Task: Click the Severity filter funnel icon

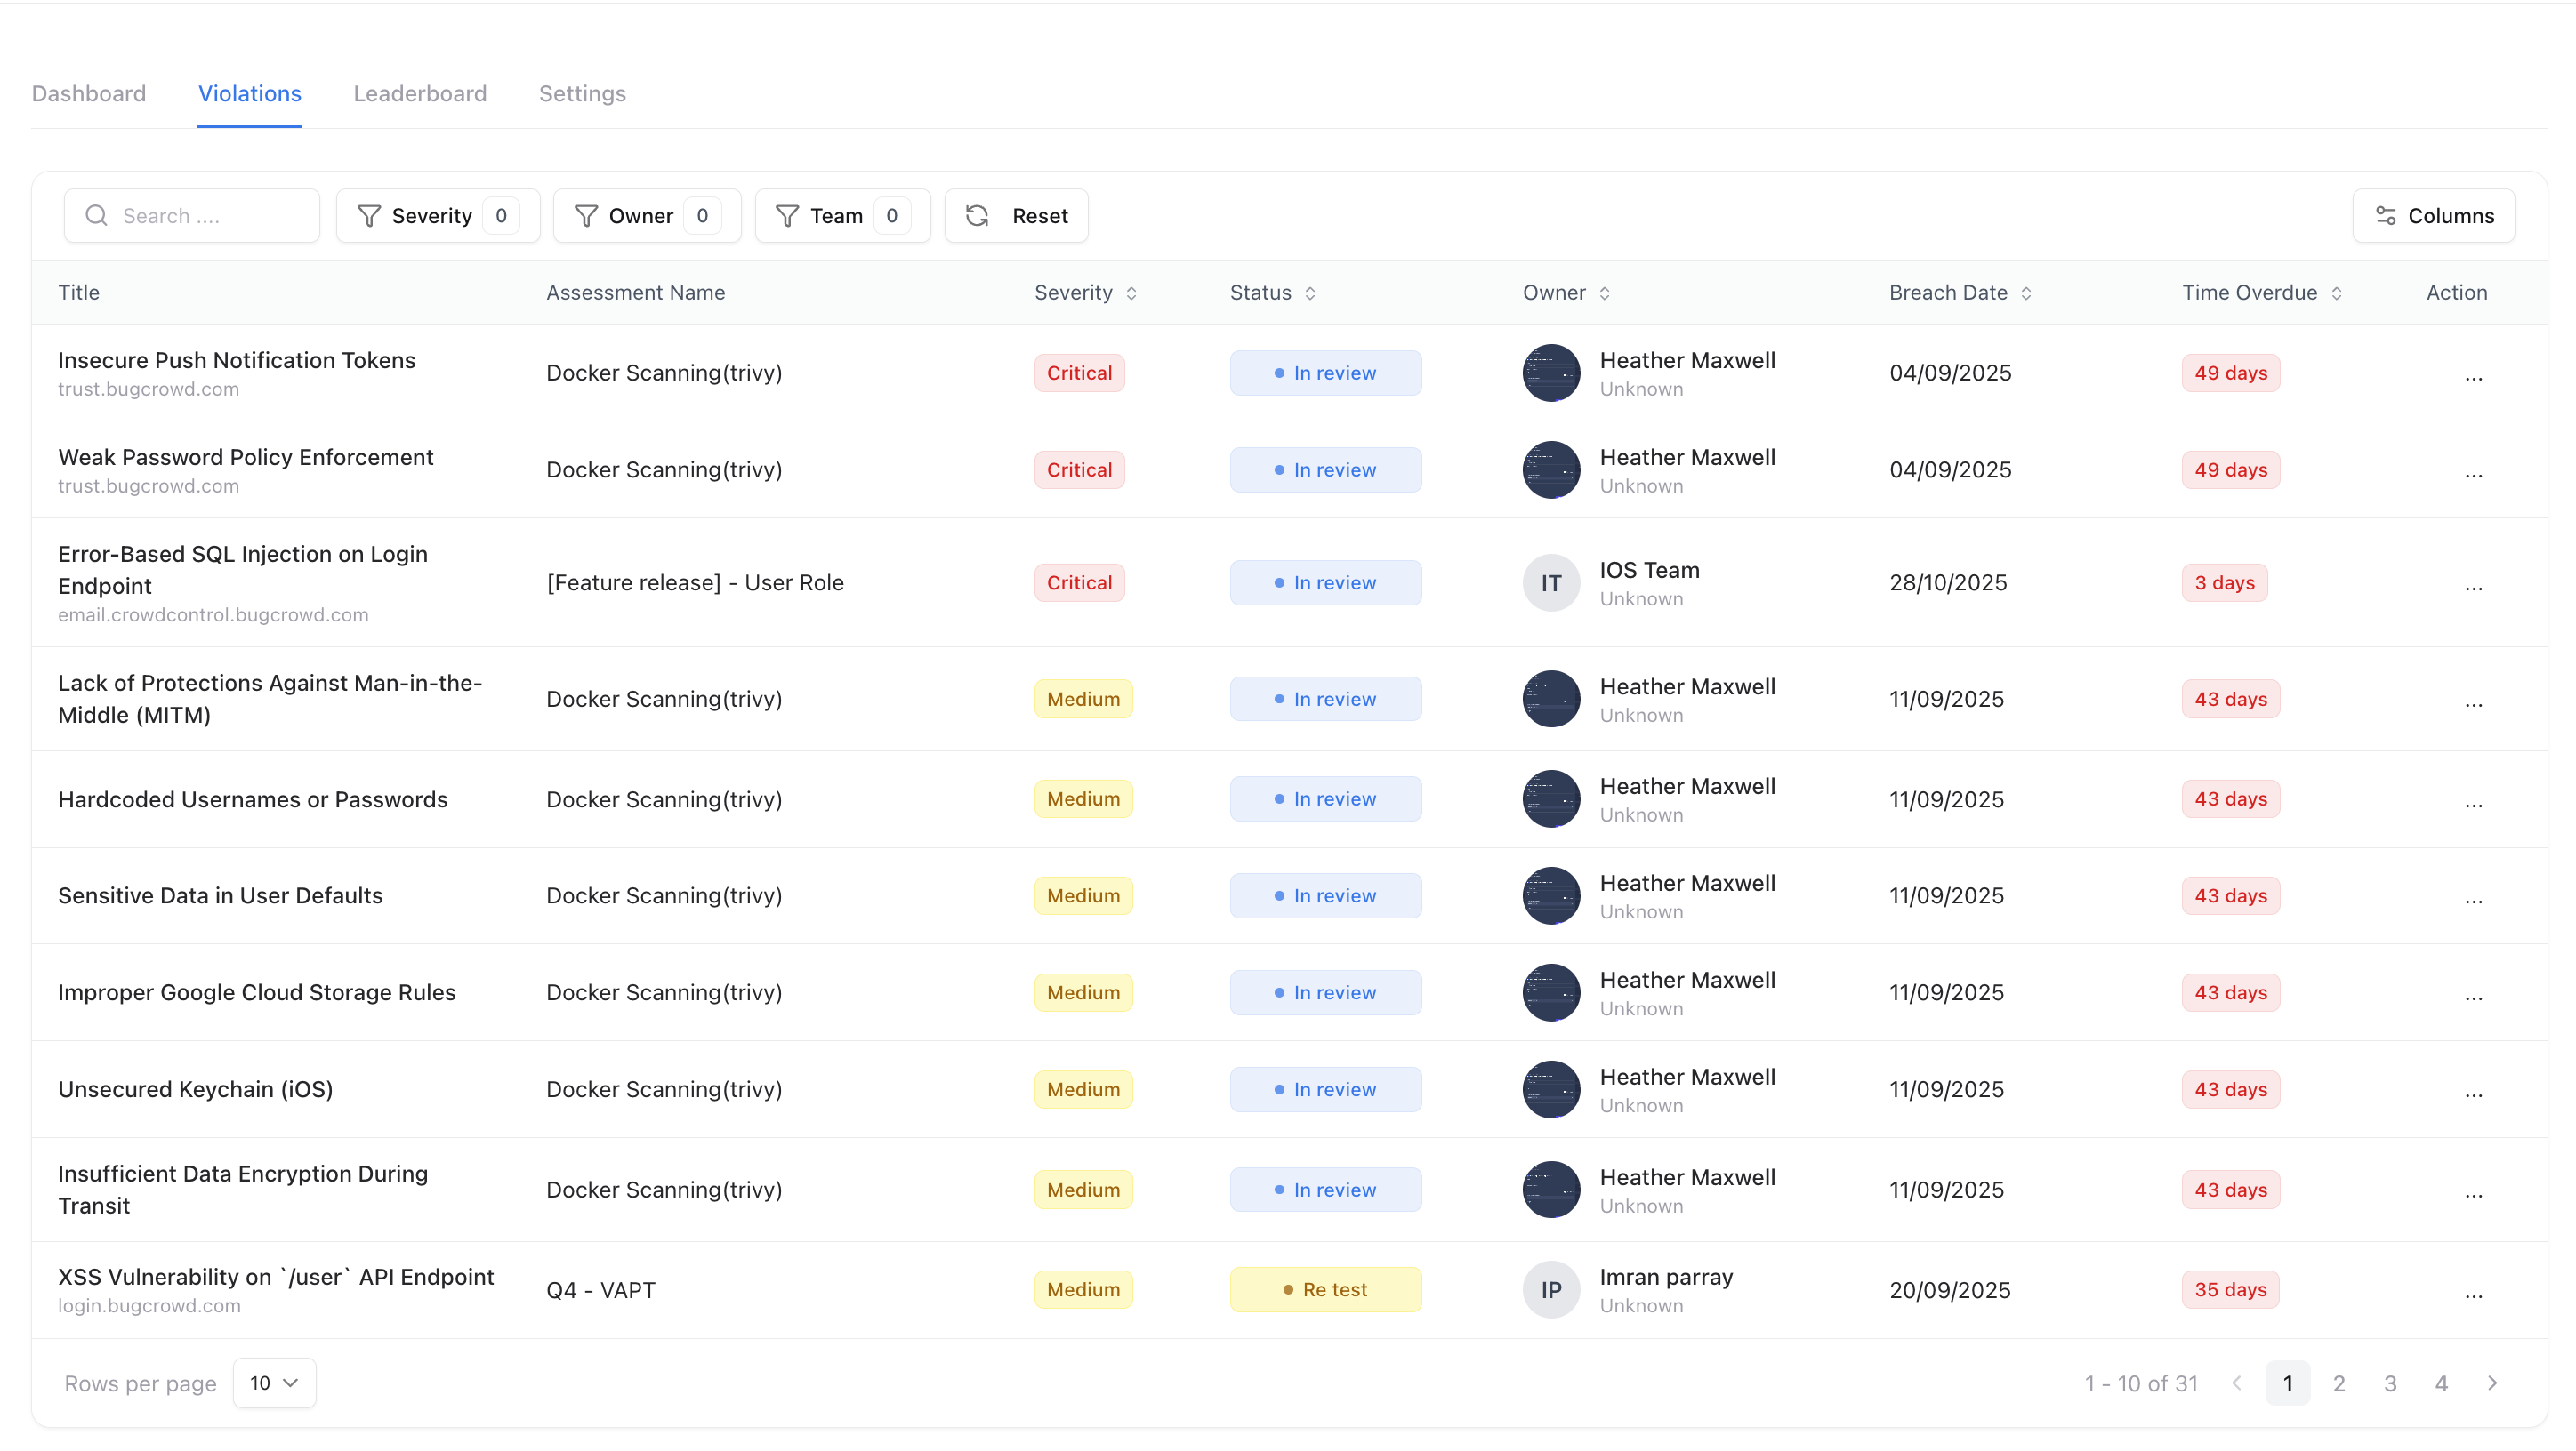Action: pos(369,215)
